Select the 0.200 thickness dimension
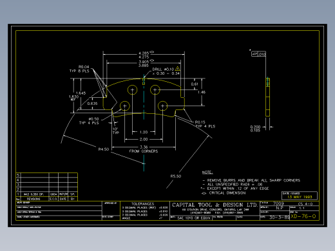 [x=255, y=127]
